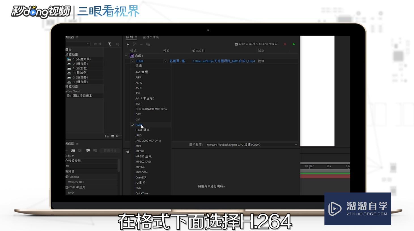Start the queue with green play button
The width and height of the screenshot is (414, 231).
click(x=294, y=44)
